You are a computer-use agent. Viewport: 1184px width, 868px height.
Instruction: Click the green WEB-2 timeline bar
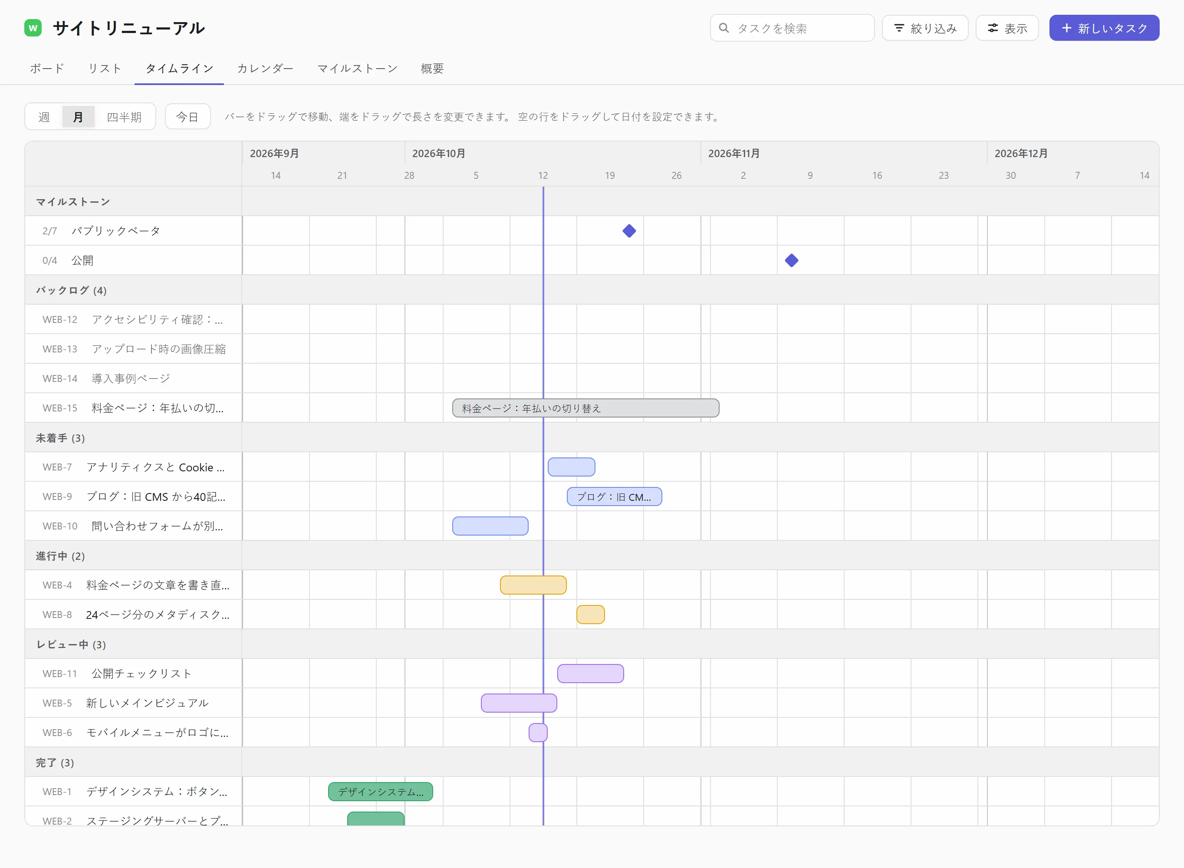tap(375, 819)
